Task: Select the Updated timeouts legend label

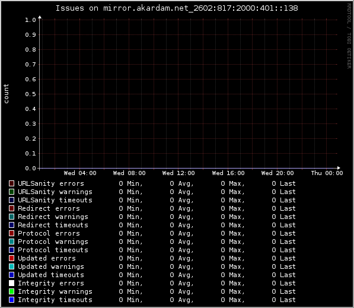Action: [51, 275]
